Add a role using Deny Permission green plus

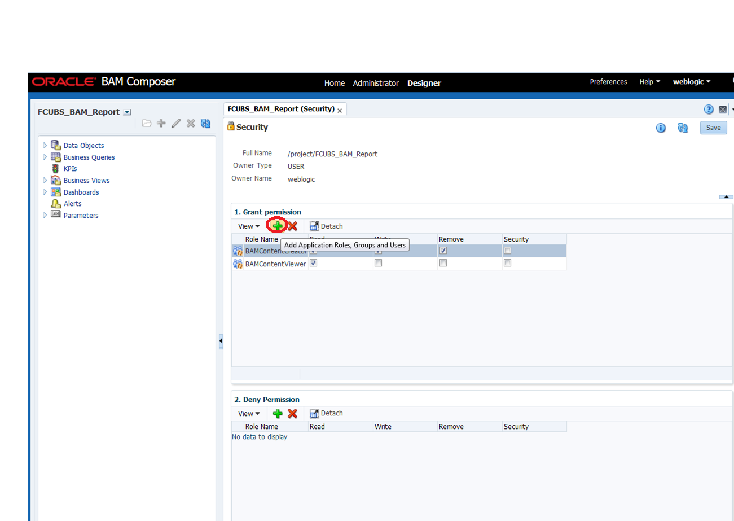pos(278,413)
